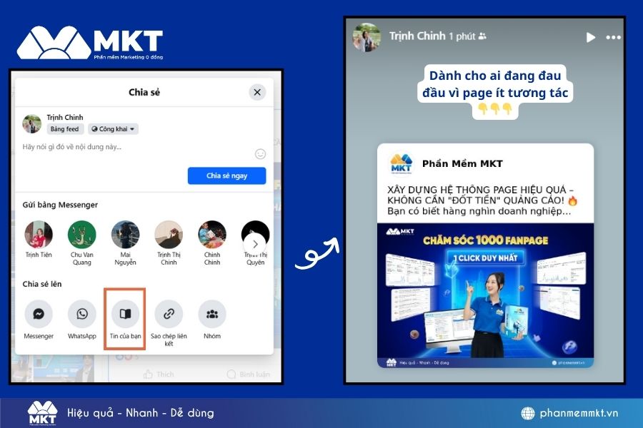This screenshot has width=643, height=428.
Task: Click Trịnh Chinh story profile picture
Action: [x=367, y=37]
